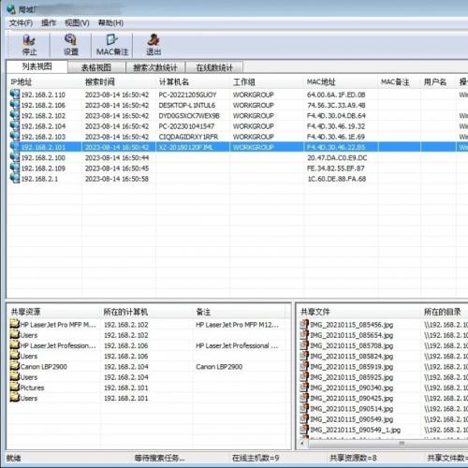The width and height of the screenshot is (468, 468).
Task: Click the file icon for IMG_20210115_085708.jpg
Action: click(304, 345)
